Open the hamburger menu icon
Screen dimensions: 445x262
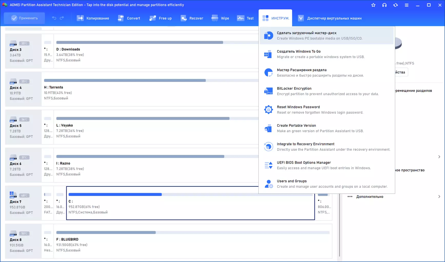(x=407, y=5)
